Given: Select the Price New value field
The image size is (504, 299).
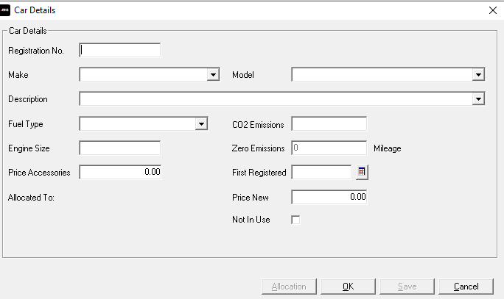Looking at the screenshot, I should (329, 197).
